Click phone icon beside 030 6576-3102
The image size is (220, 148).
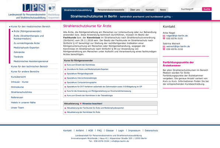pyautogui.click(x=164, y=49)
